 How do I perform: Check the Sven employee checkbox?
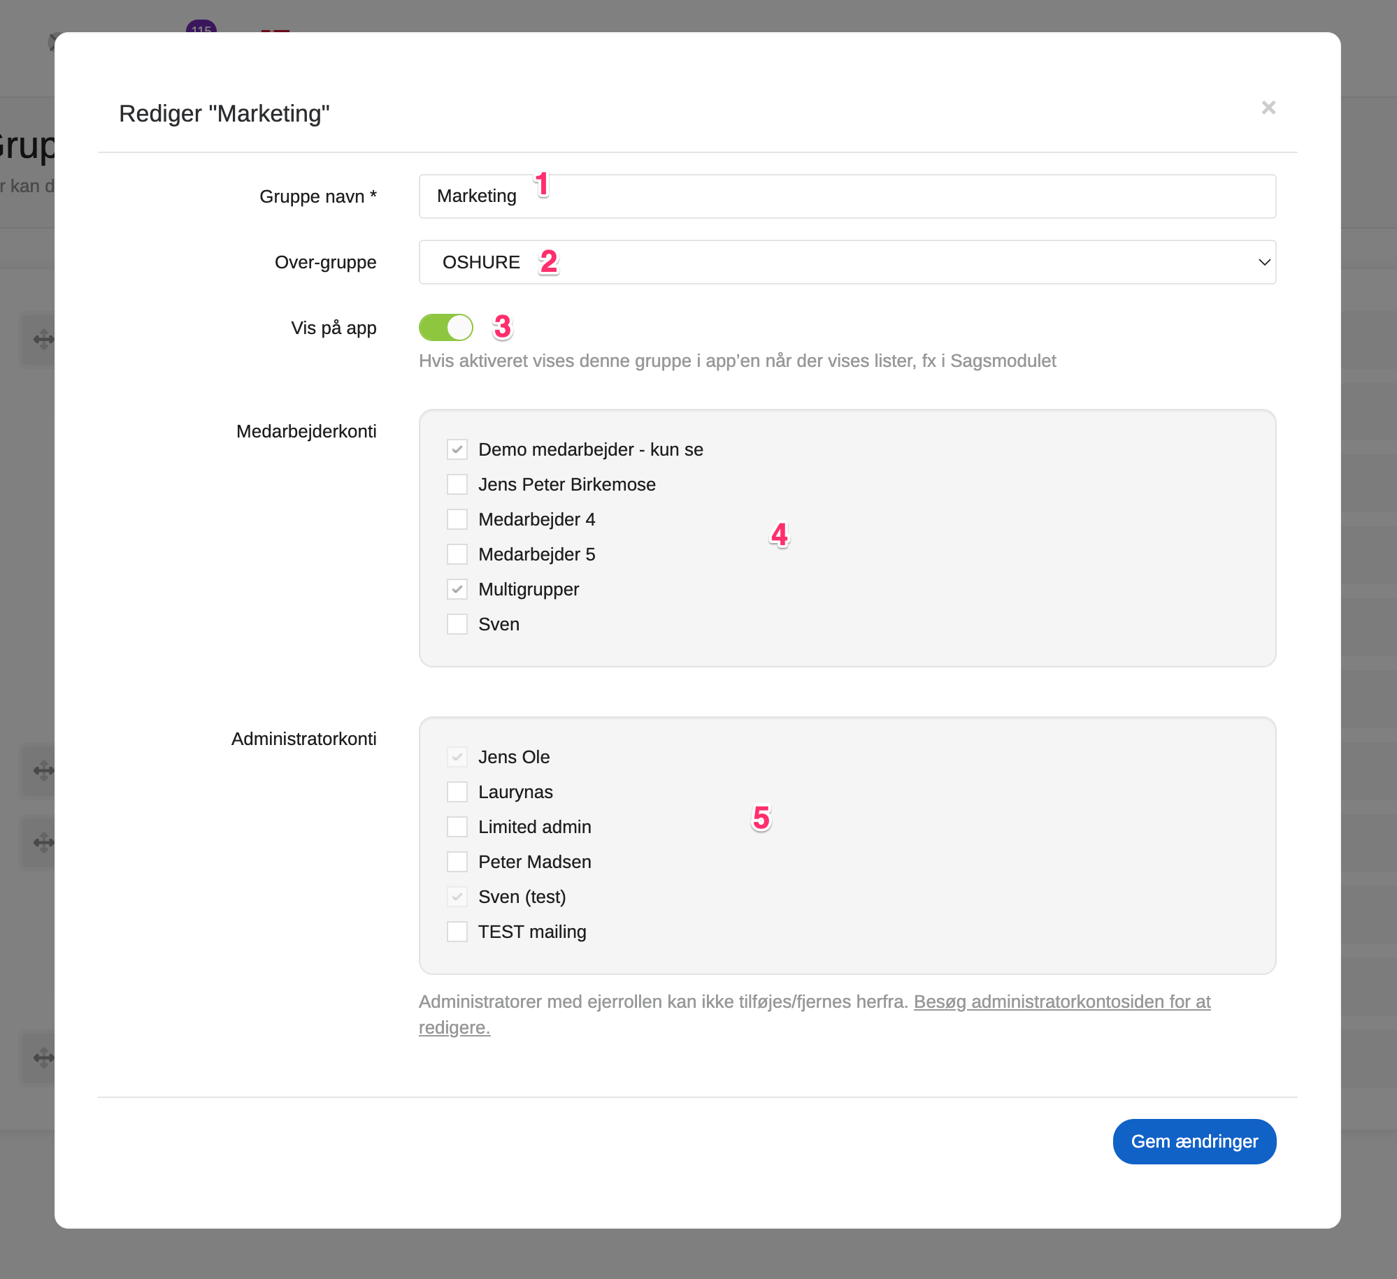(457, 624)
